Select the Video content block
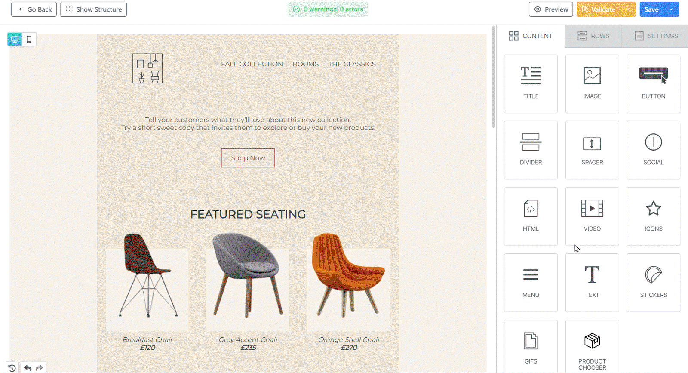 tap(592, 216)
